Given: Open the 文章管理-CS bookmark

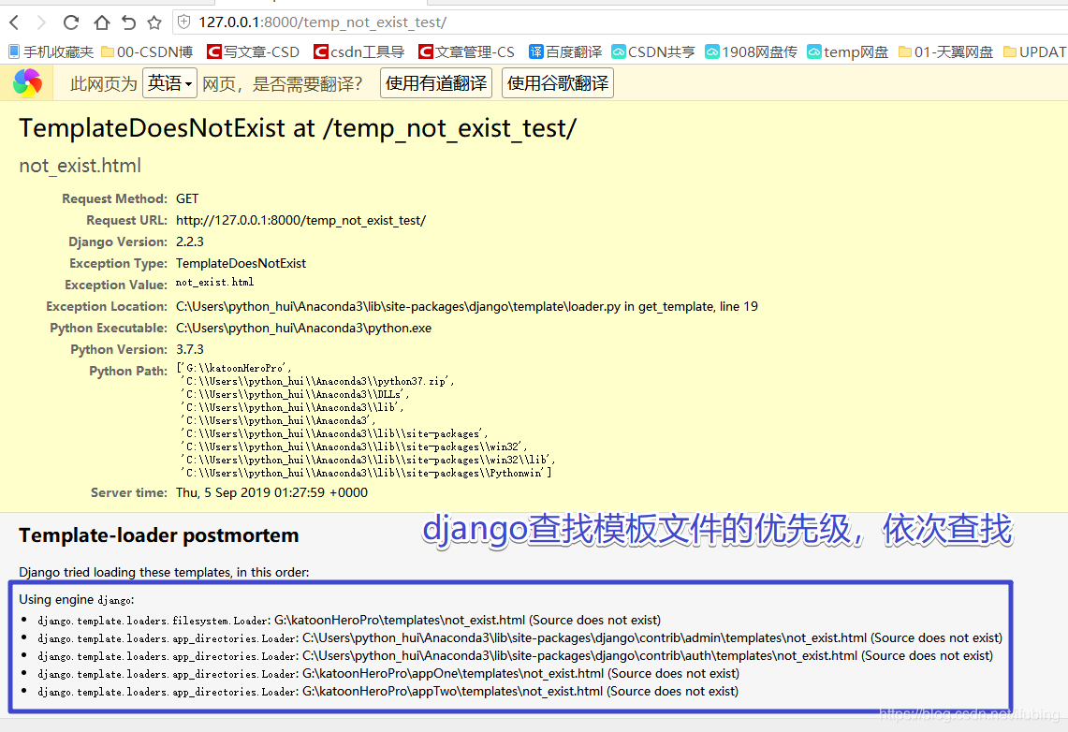Looking at the screenshot, I should click(466, 51).
